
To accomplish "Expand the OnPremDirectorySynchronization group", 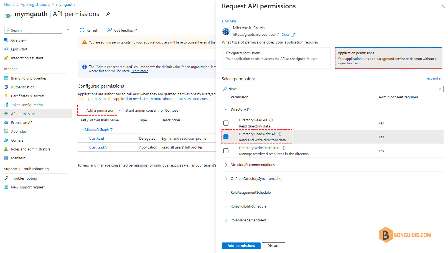I will pos(226,179).
